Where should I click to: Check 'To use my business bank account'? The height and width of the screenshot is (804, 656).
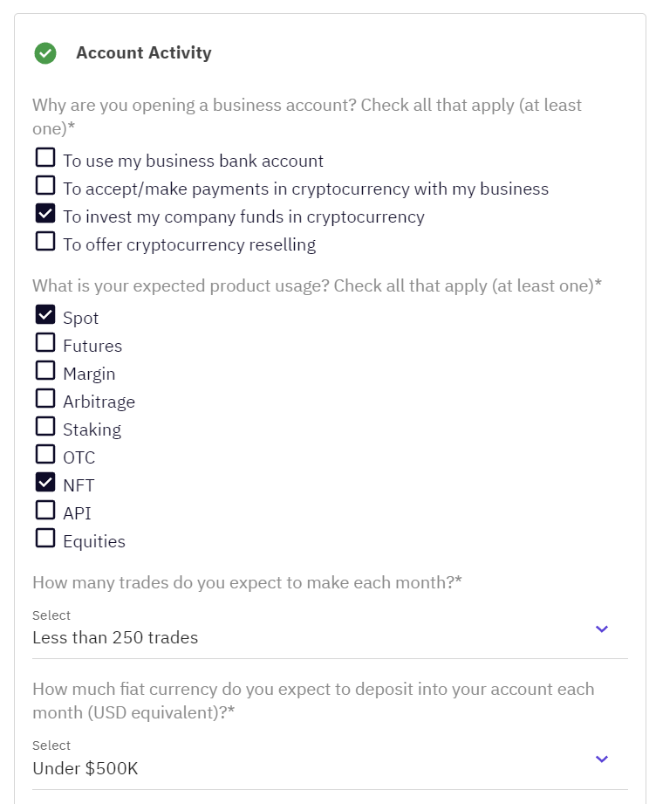[45, 158]
